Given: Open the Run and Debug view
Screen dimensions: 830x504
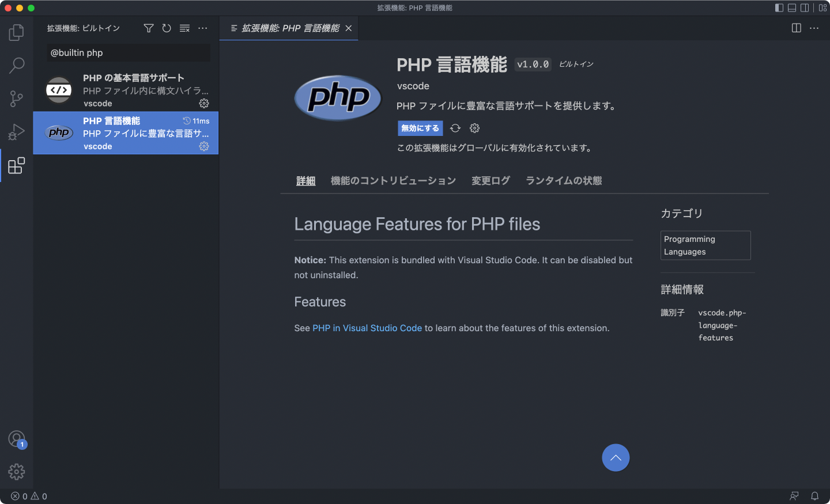Looking at the screenshot, I should [x=17, y=132].
